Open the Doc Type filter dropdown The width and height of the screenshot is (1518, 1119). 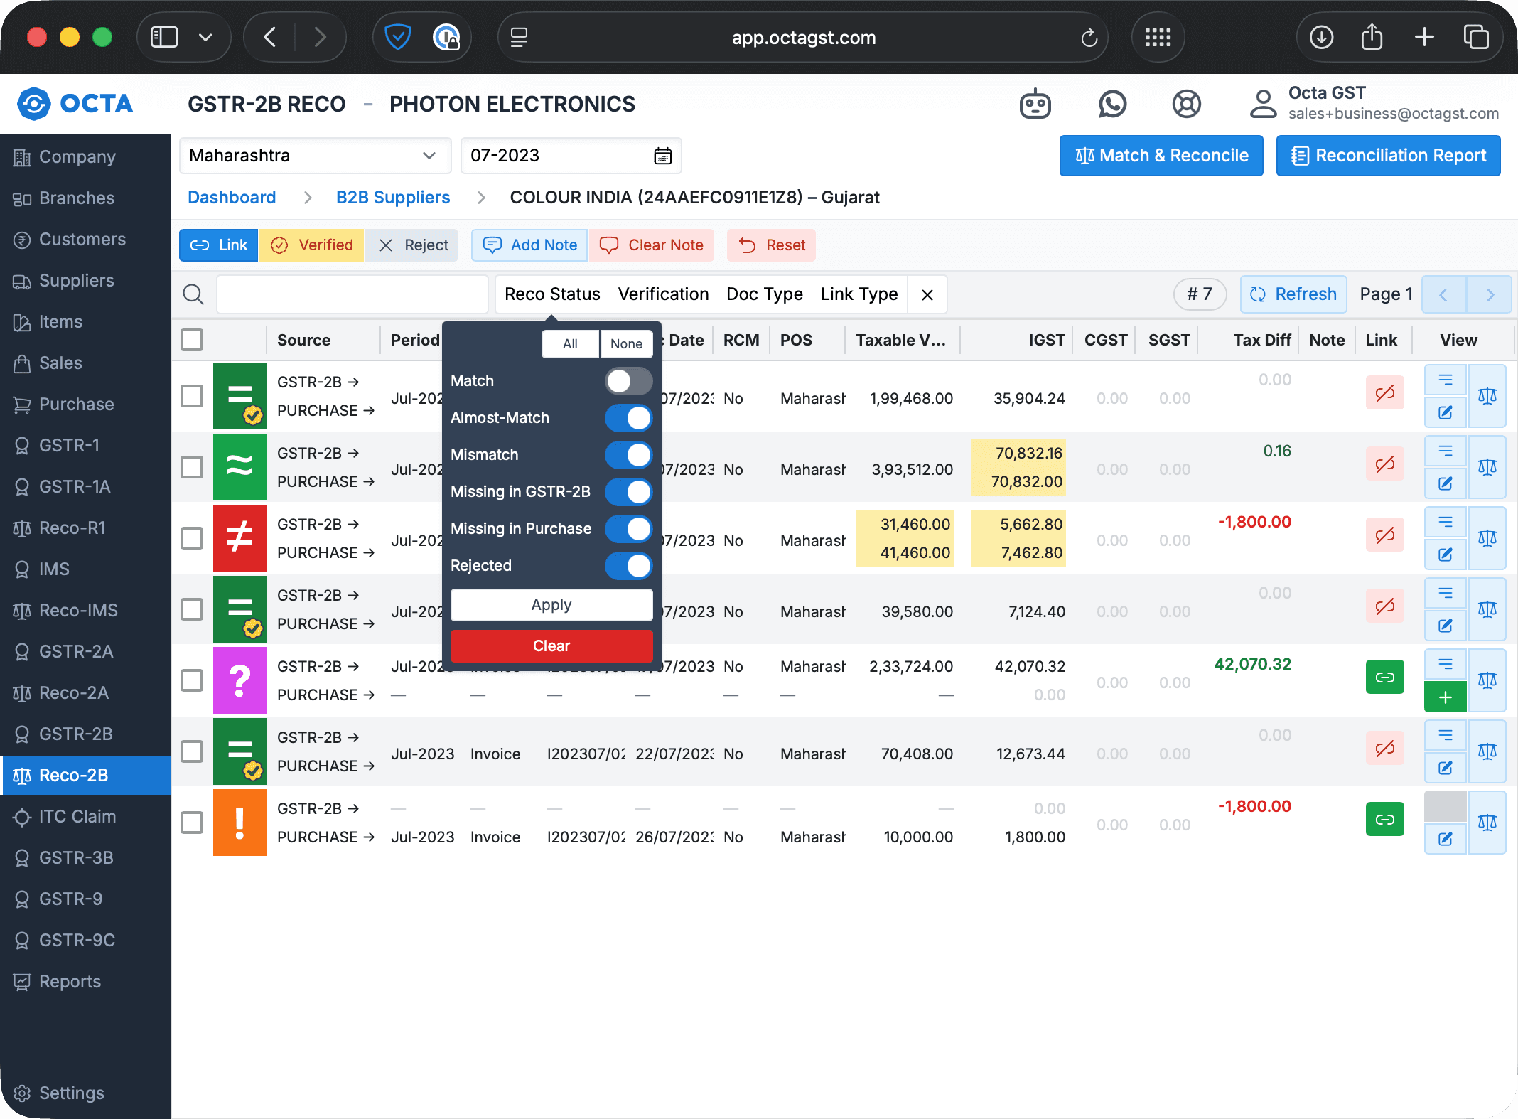(764, 294)
